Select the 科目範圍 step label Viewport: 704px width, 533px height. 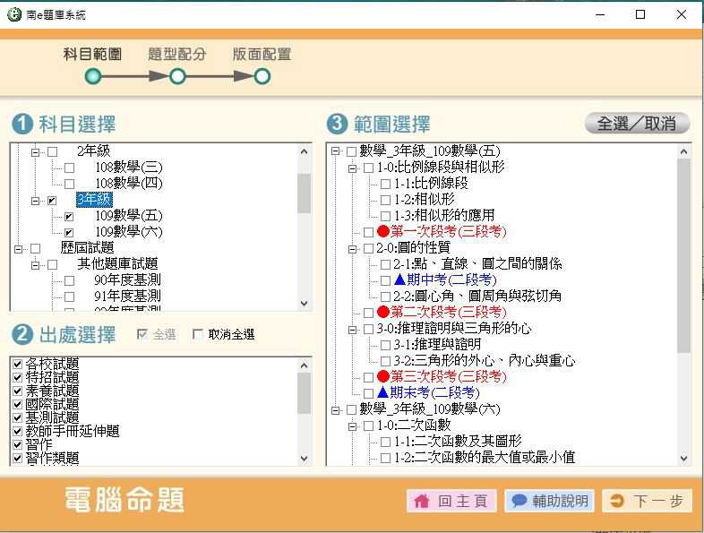(x=92, y=54)
